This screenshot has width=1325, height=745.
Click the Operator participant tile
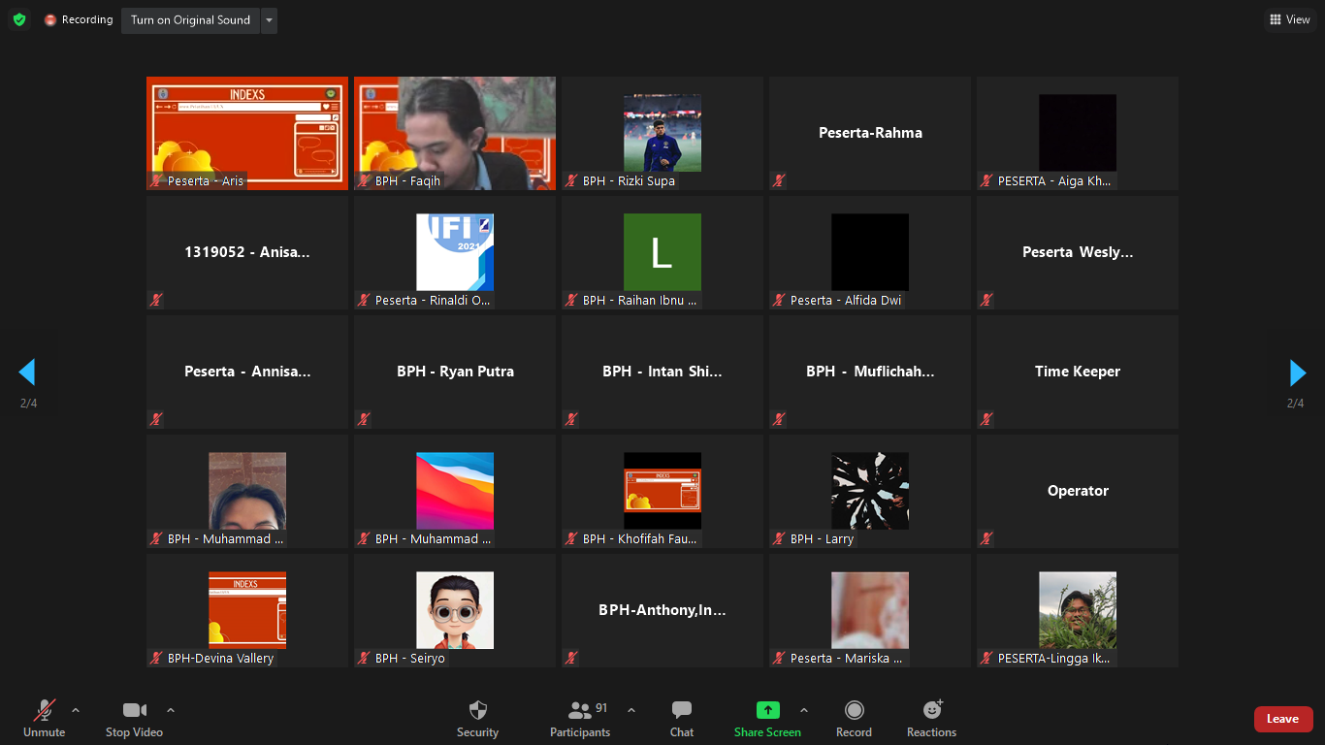point(1078,491)
